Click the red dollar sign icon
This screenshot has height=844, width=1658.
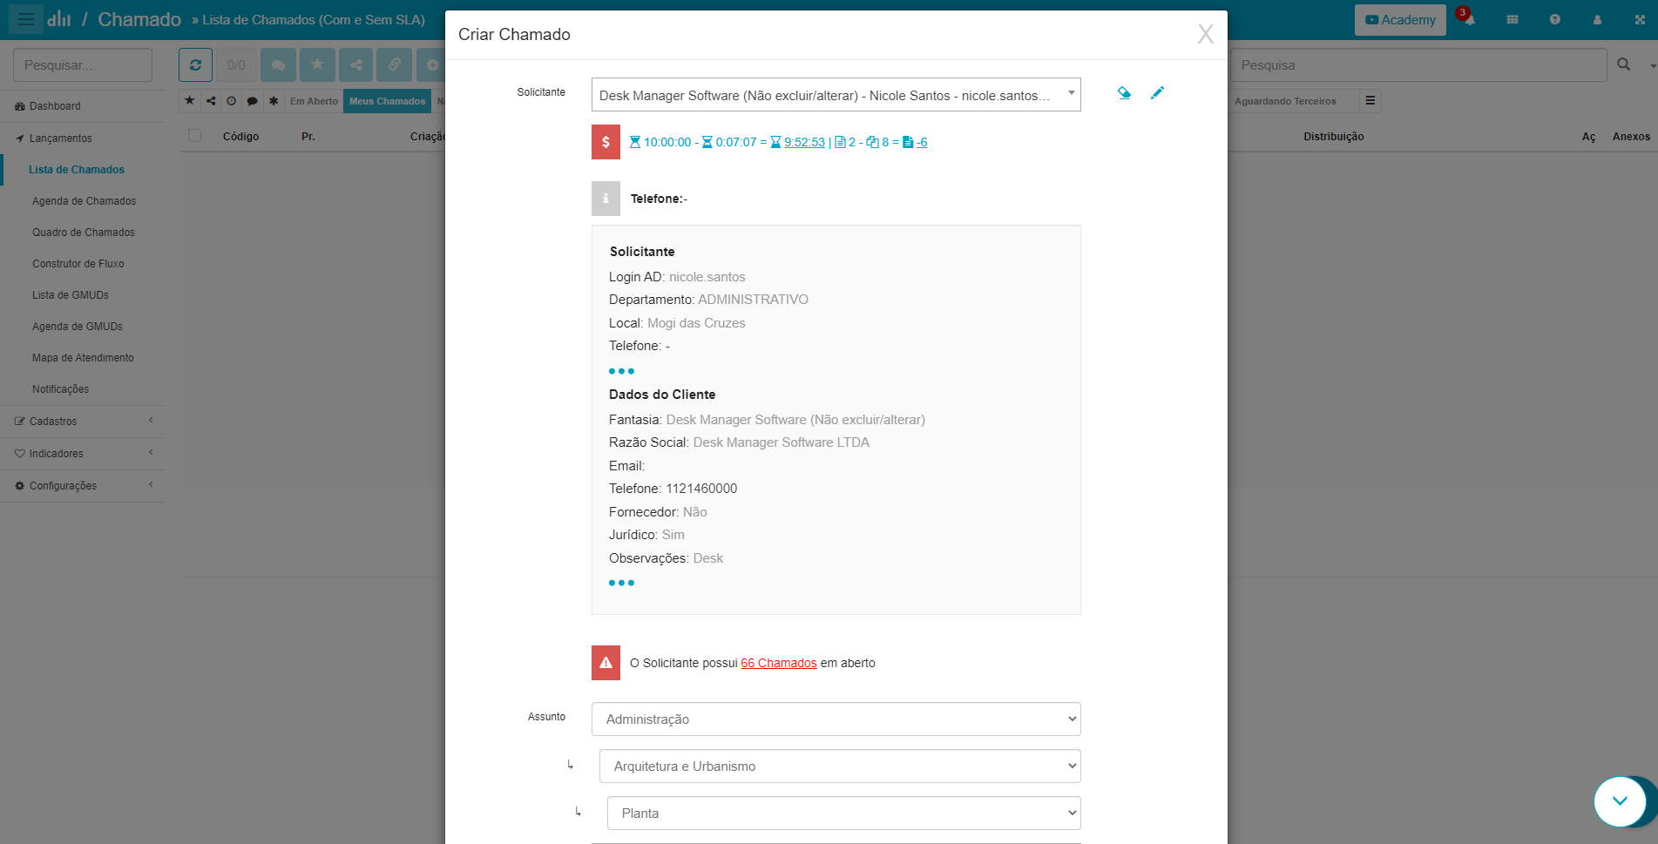[606, 142]
